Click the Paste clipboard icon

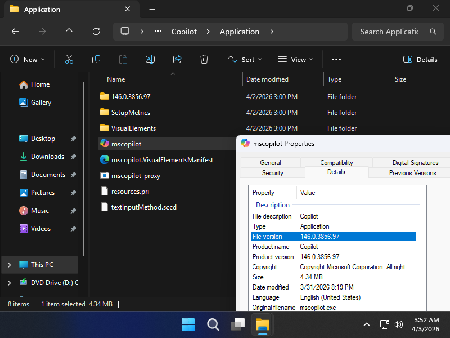point(123,59)
